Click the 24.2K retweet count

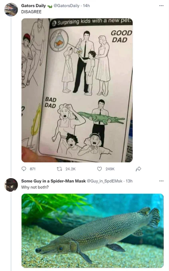pyautogui.click(x=71, y=169)
